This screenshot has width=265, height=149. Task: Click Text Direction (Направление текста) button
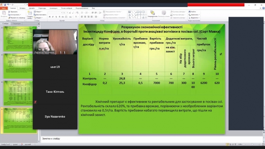click(x=112, y=12)
